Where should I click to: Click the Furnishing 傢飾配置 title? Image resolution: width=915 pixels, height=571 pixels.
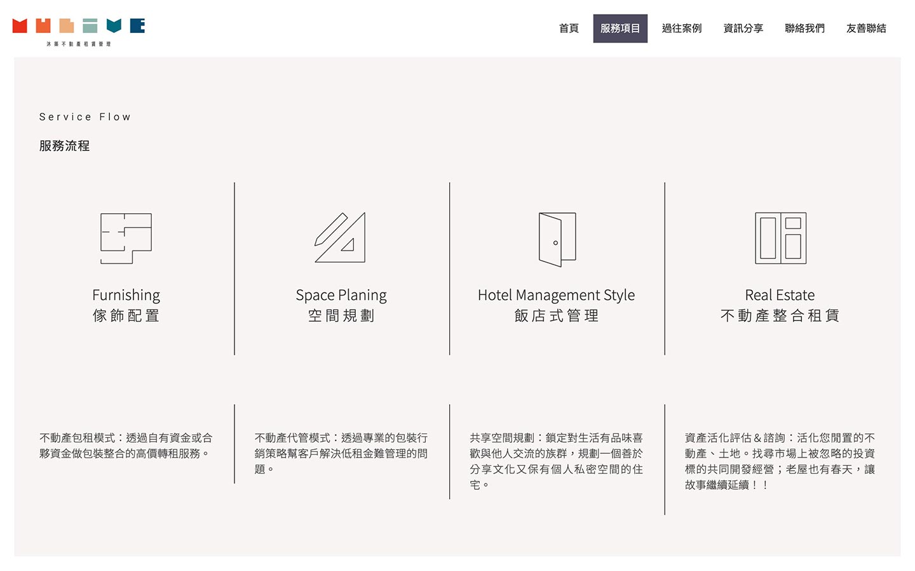(126, 305)
